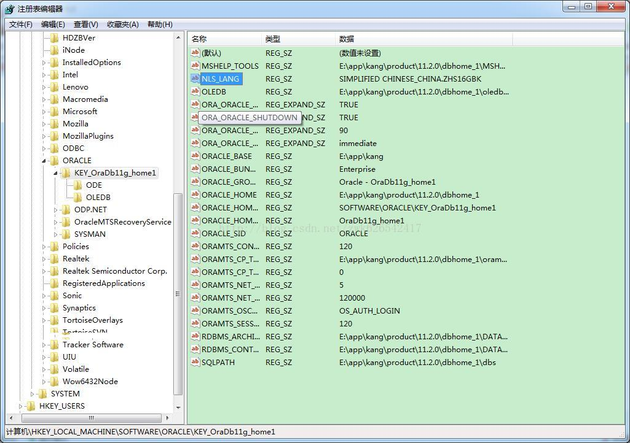
Task: Click string value icon beside OLEDB value
Action: point(195,91)
